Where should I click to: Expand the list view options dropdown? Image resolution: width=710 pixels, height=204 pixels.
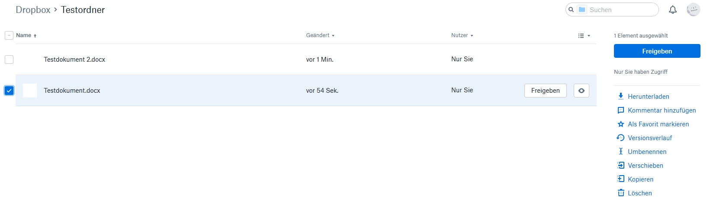(x=584, y=36)
